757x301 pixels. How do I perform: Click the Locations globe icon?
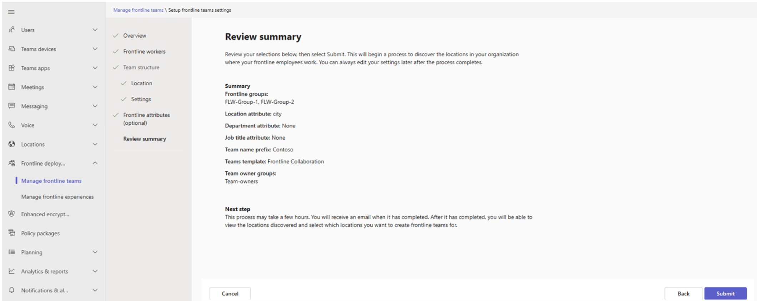[12, 144]
